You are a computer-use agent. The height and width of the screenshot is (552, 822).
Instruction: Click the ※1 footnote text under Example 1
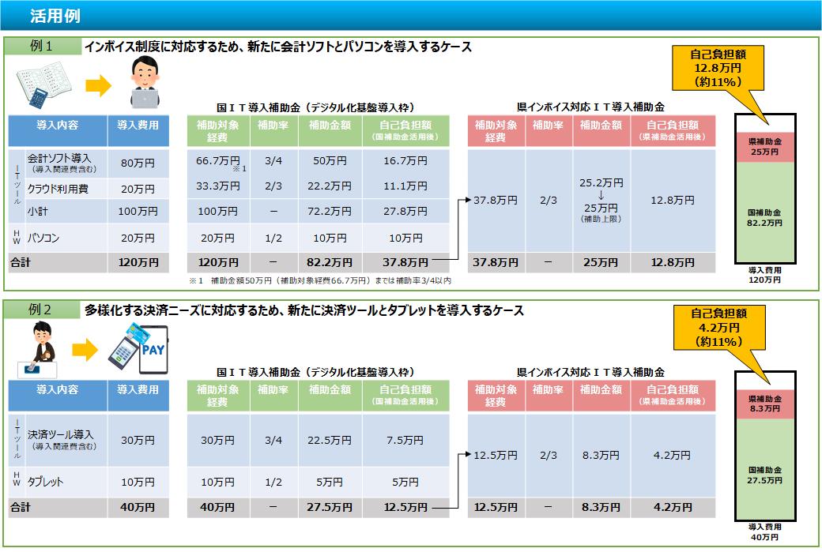(319, 280)
